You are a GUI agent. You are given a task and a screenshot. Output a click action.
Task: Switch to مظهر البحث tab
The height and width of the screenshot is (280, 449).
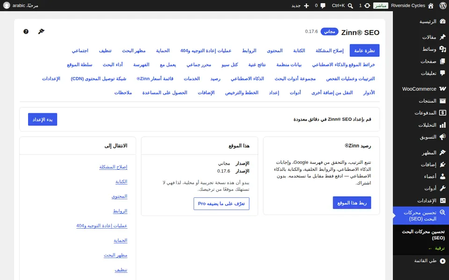134,50
